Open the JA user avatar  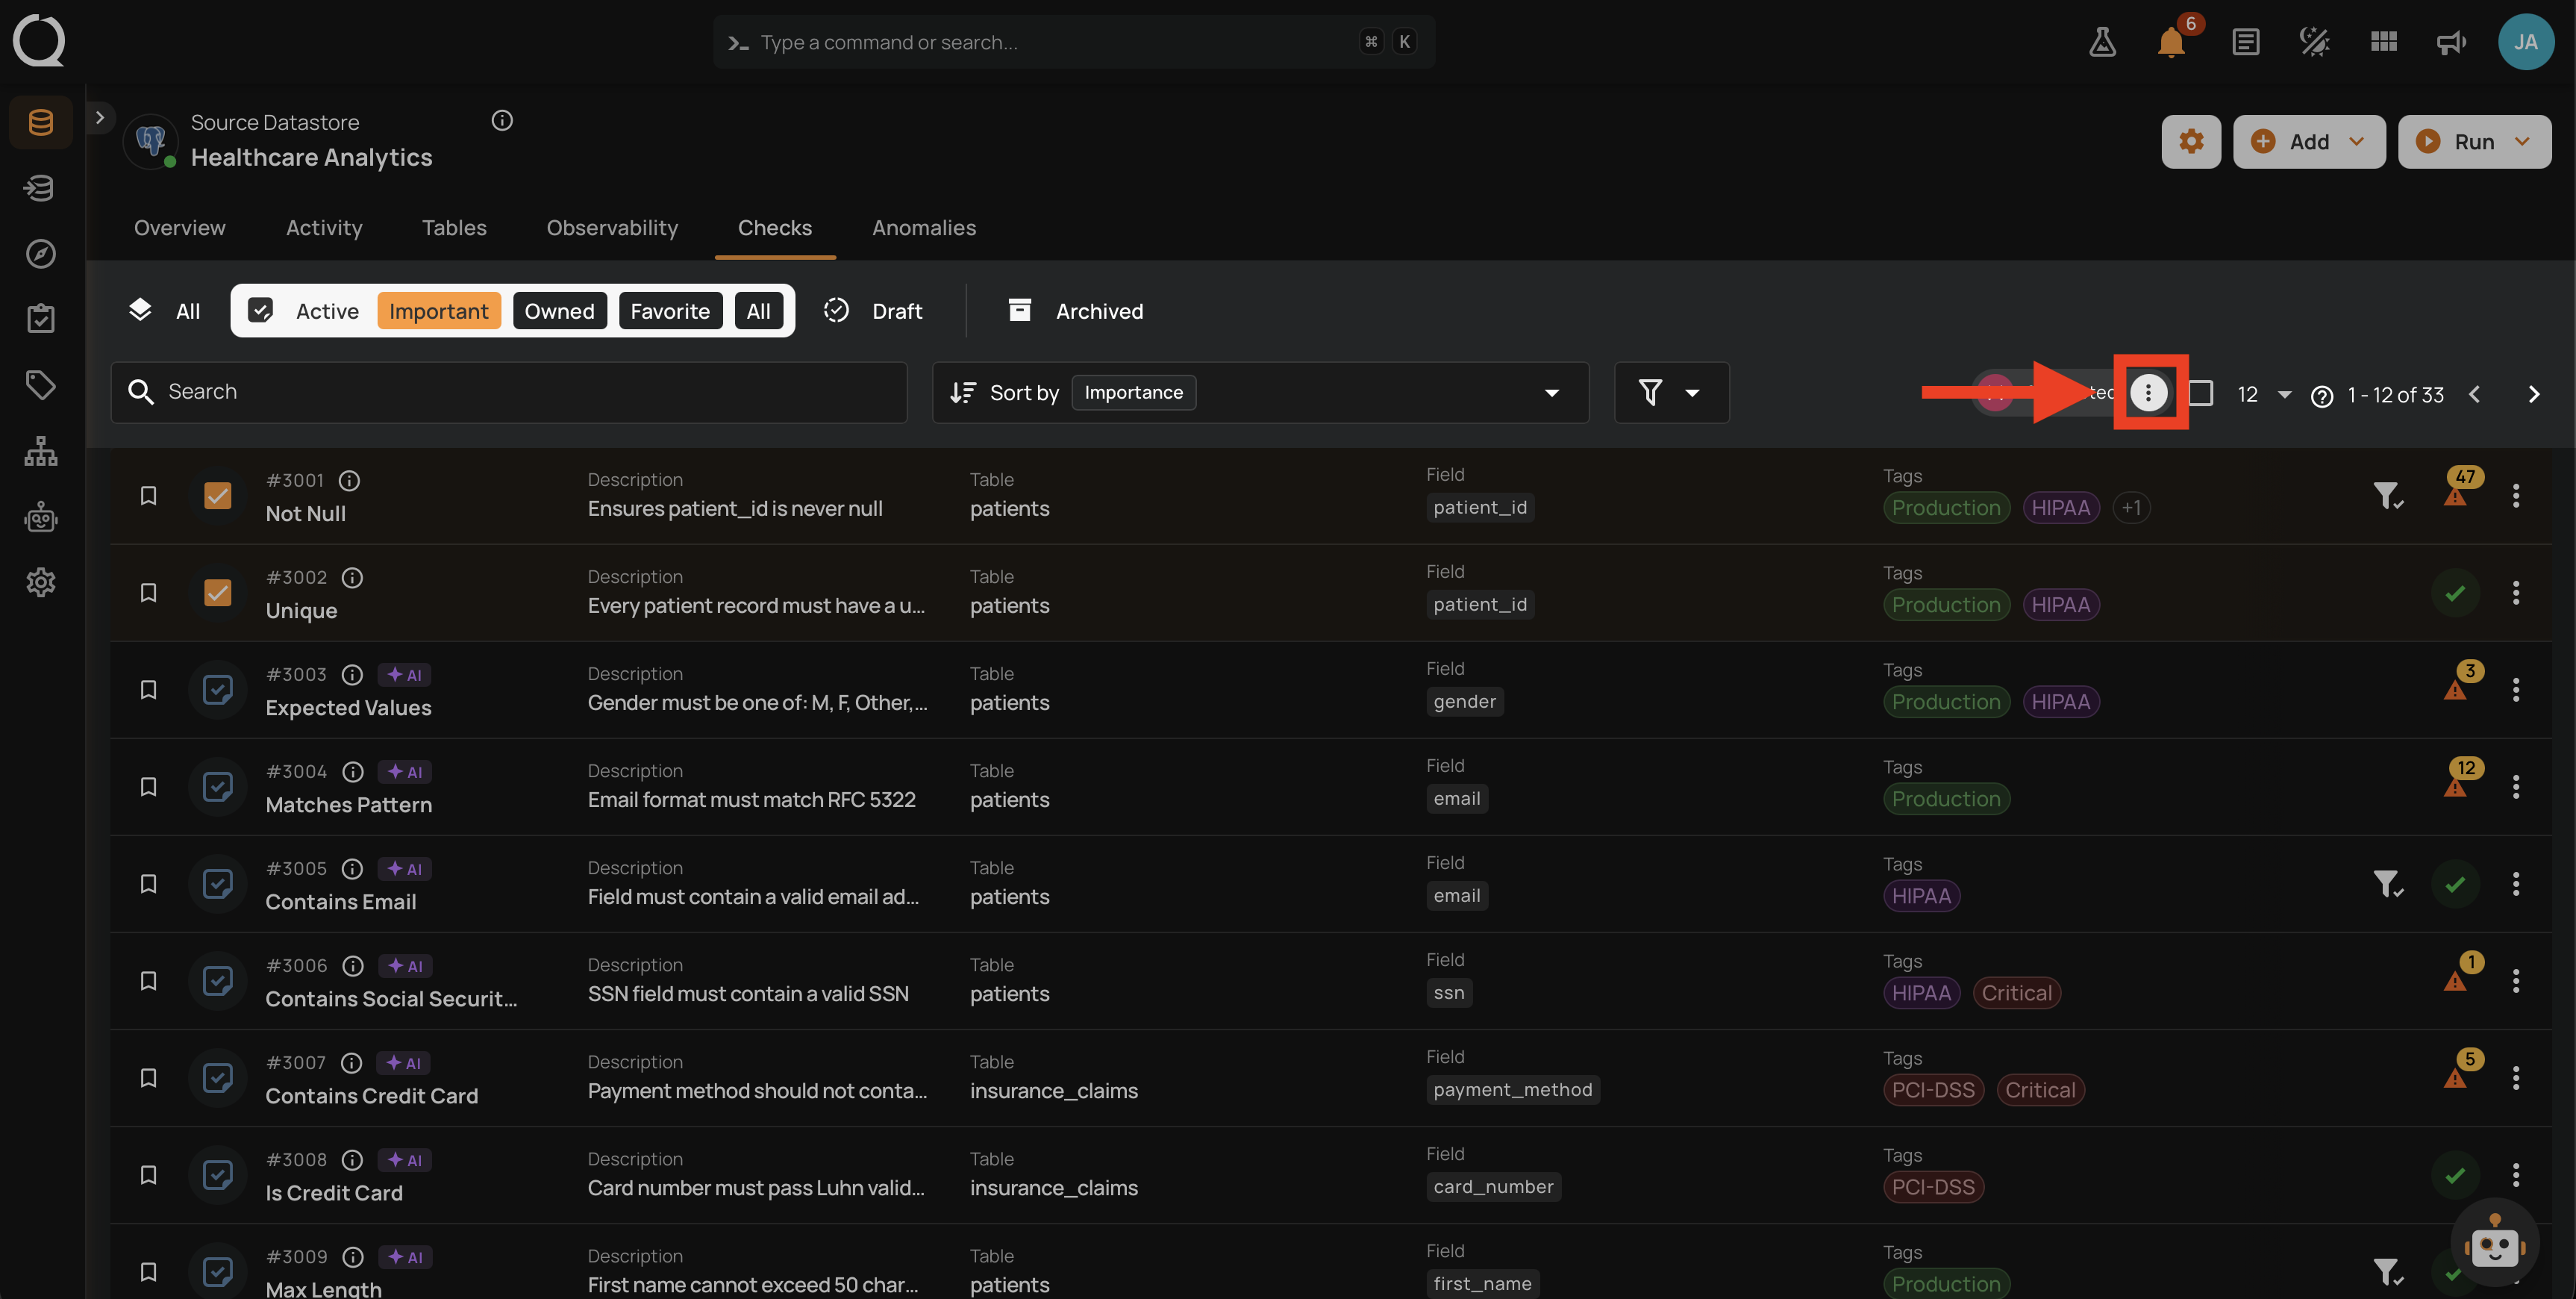click(x=2526, y=42)
